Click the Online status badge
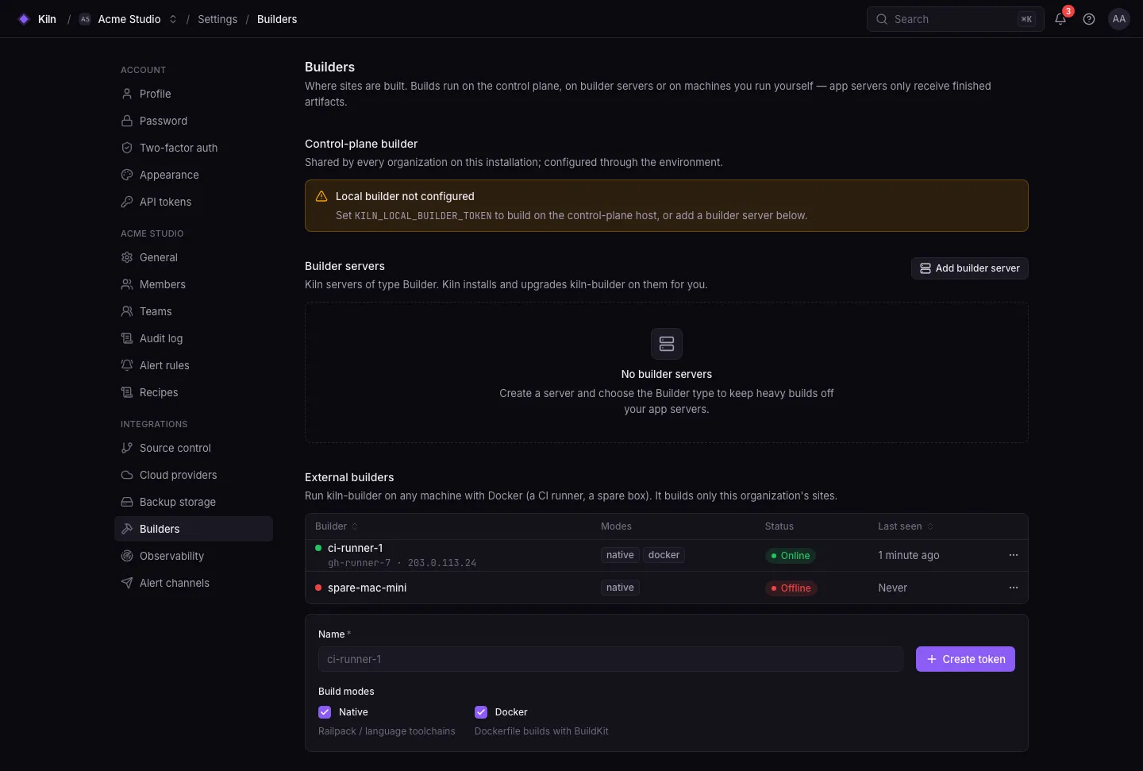 click(x=791, y=556)
